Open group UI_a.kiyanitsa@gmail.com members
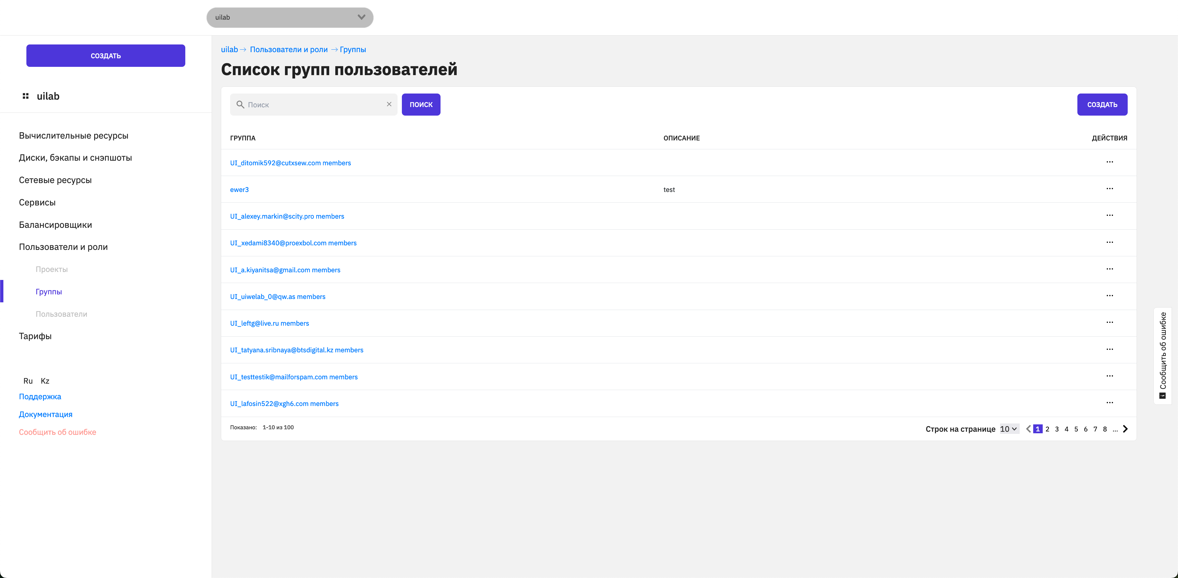This screenshot has height=578, width=1178. point(285,270)
